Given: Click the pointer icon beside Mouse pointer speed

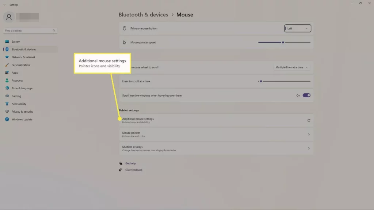Looking at the screenshot, I should pos(125,42).
